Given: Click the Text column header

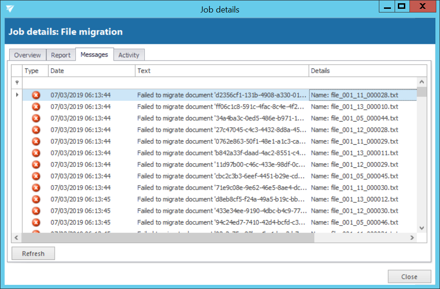Looking at the screenshot, I should [222, 71].
